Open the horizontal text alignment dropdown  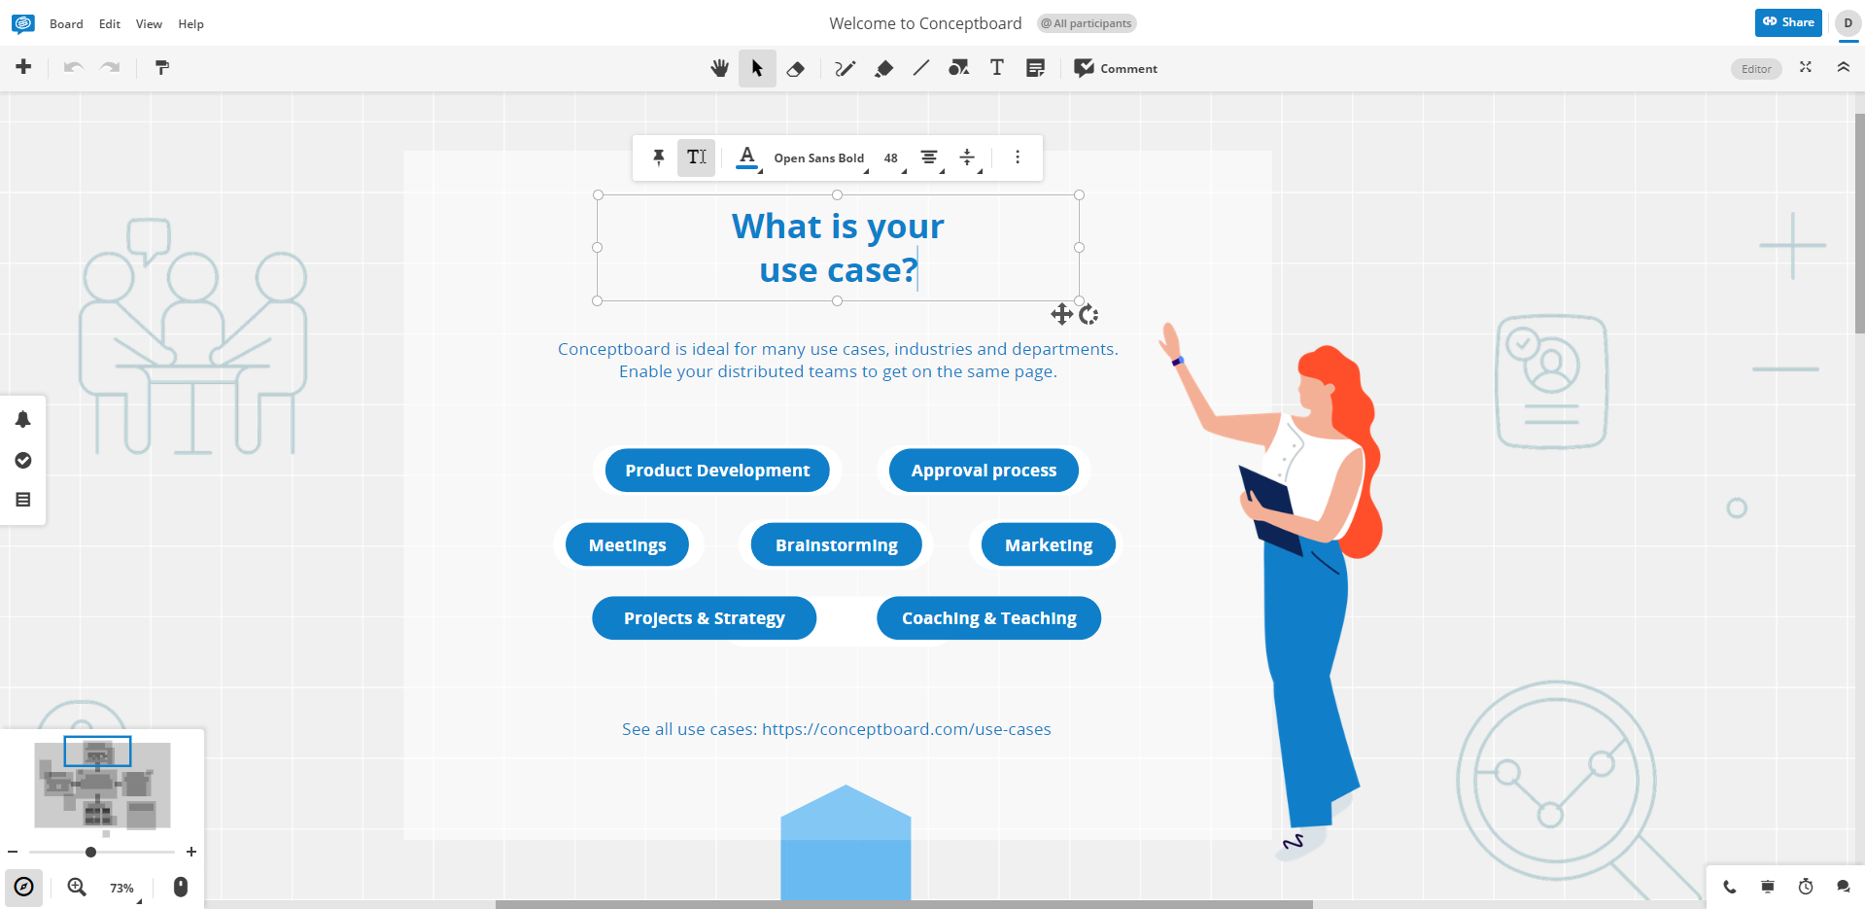pos(931,157)
